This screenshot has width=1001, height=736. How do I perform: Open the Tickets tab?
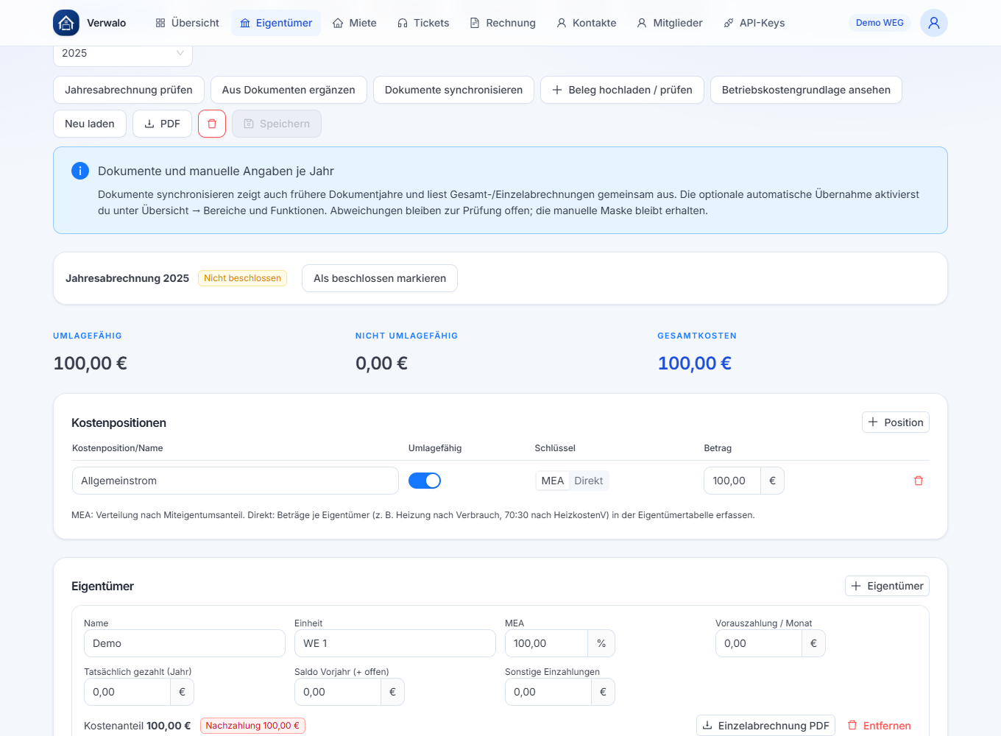tap(423, 23)
